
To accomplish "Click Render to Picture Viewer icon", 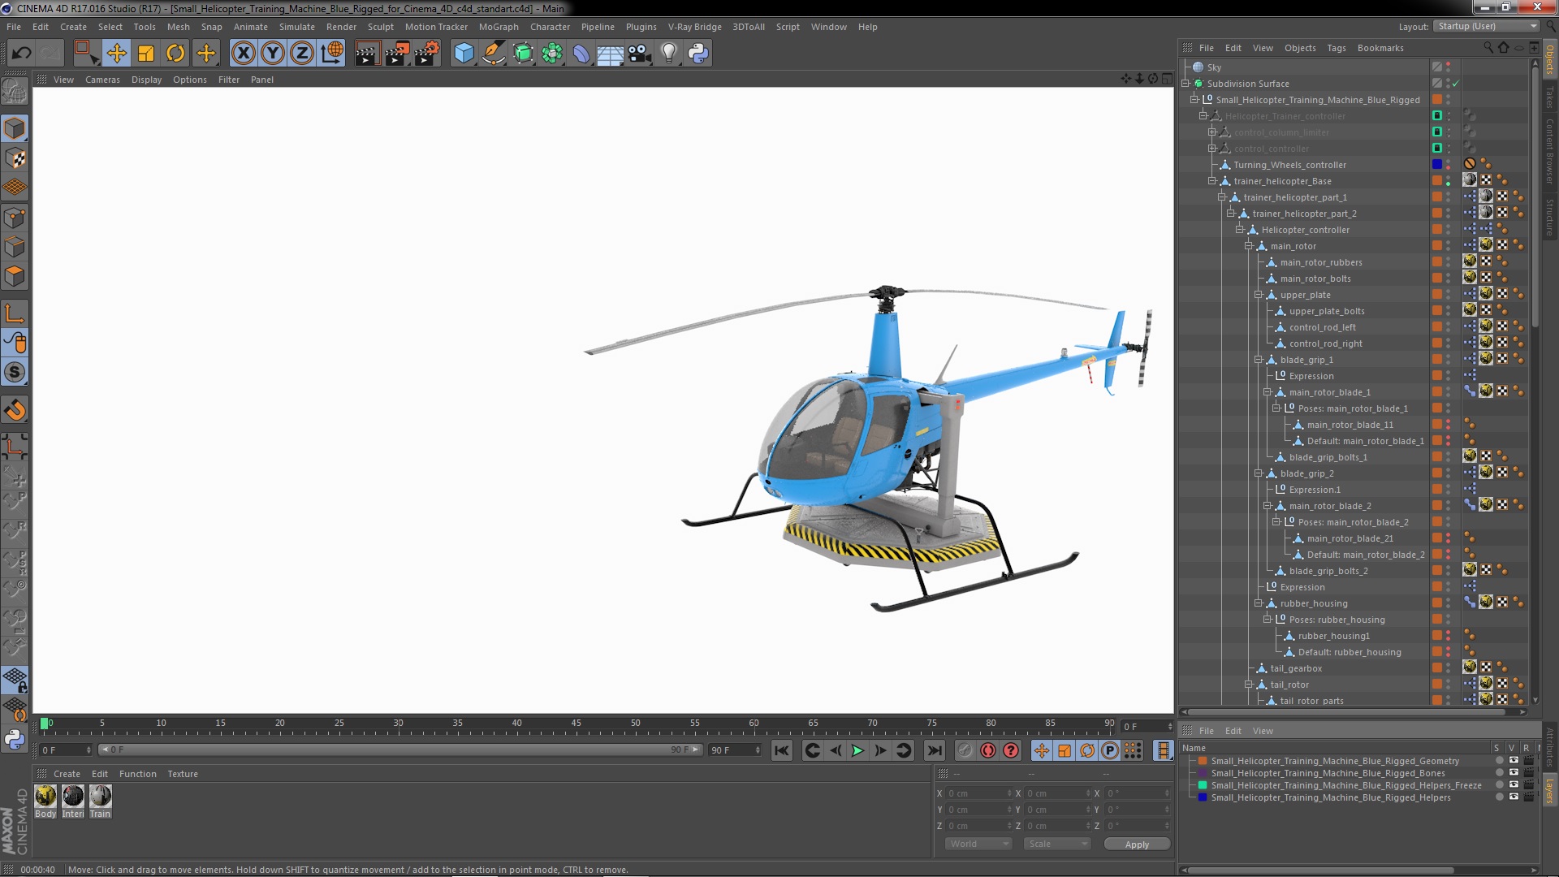I will point(397,54).
